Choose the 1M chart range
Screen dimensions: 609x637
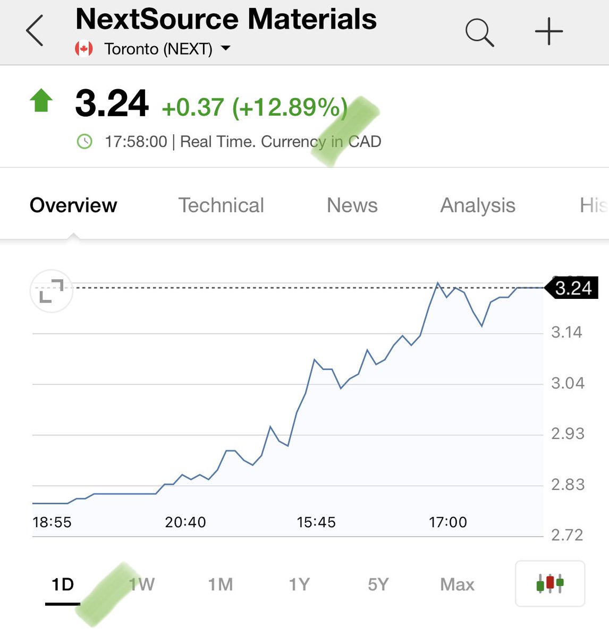pos(220,584)
